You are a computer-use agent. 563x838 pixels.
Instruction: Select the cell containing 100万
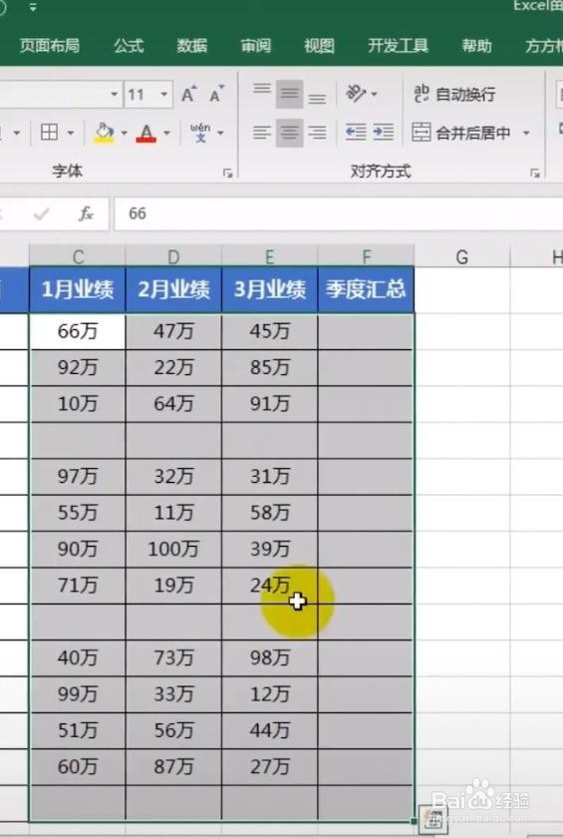[x=173, y=549]
